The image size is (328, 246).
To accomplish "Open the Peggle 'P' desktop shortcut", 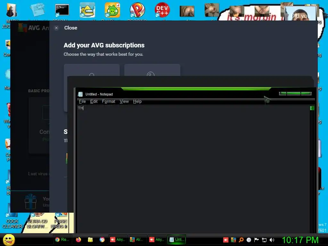I will (137, 10).
